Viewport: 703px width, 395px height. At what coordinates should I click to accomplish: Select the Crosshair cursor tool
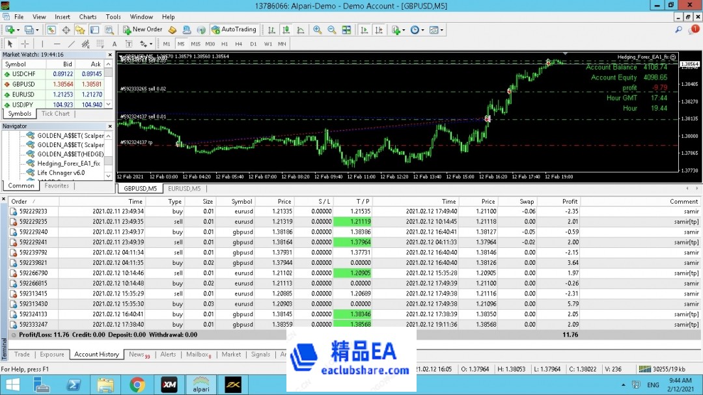point(25,44)
